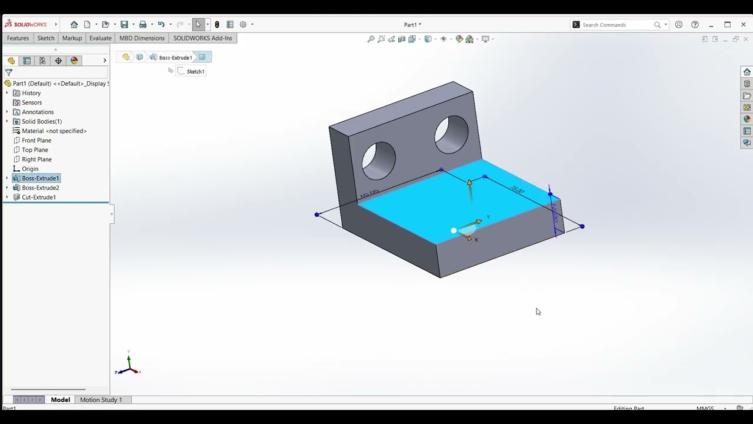Select the Model tab at the bottom
This screenshot has width=753, height=424.
pyautogui.click(x=61, y=400)
